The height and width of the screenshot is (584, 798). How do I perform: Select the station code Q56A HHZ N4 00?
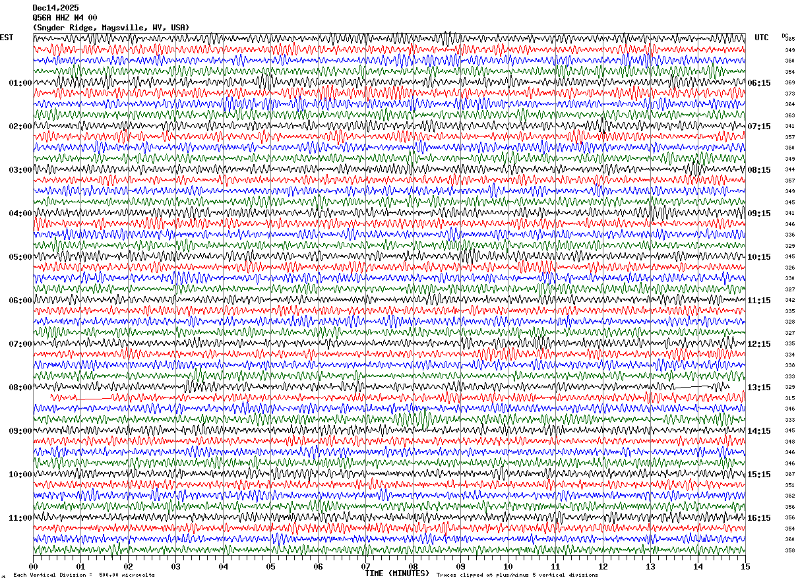tap(65, 18)
